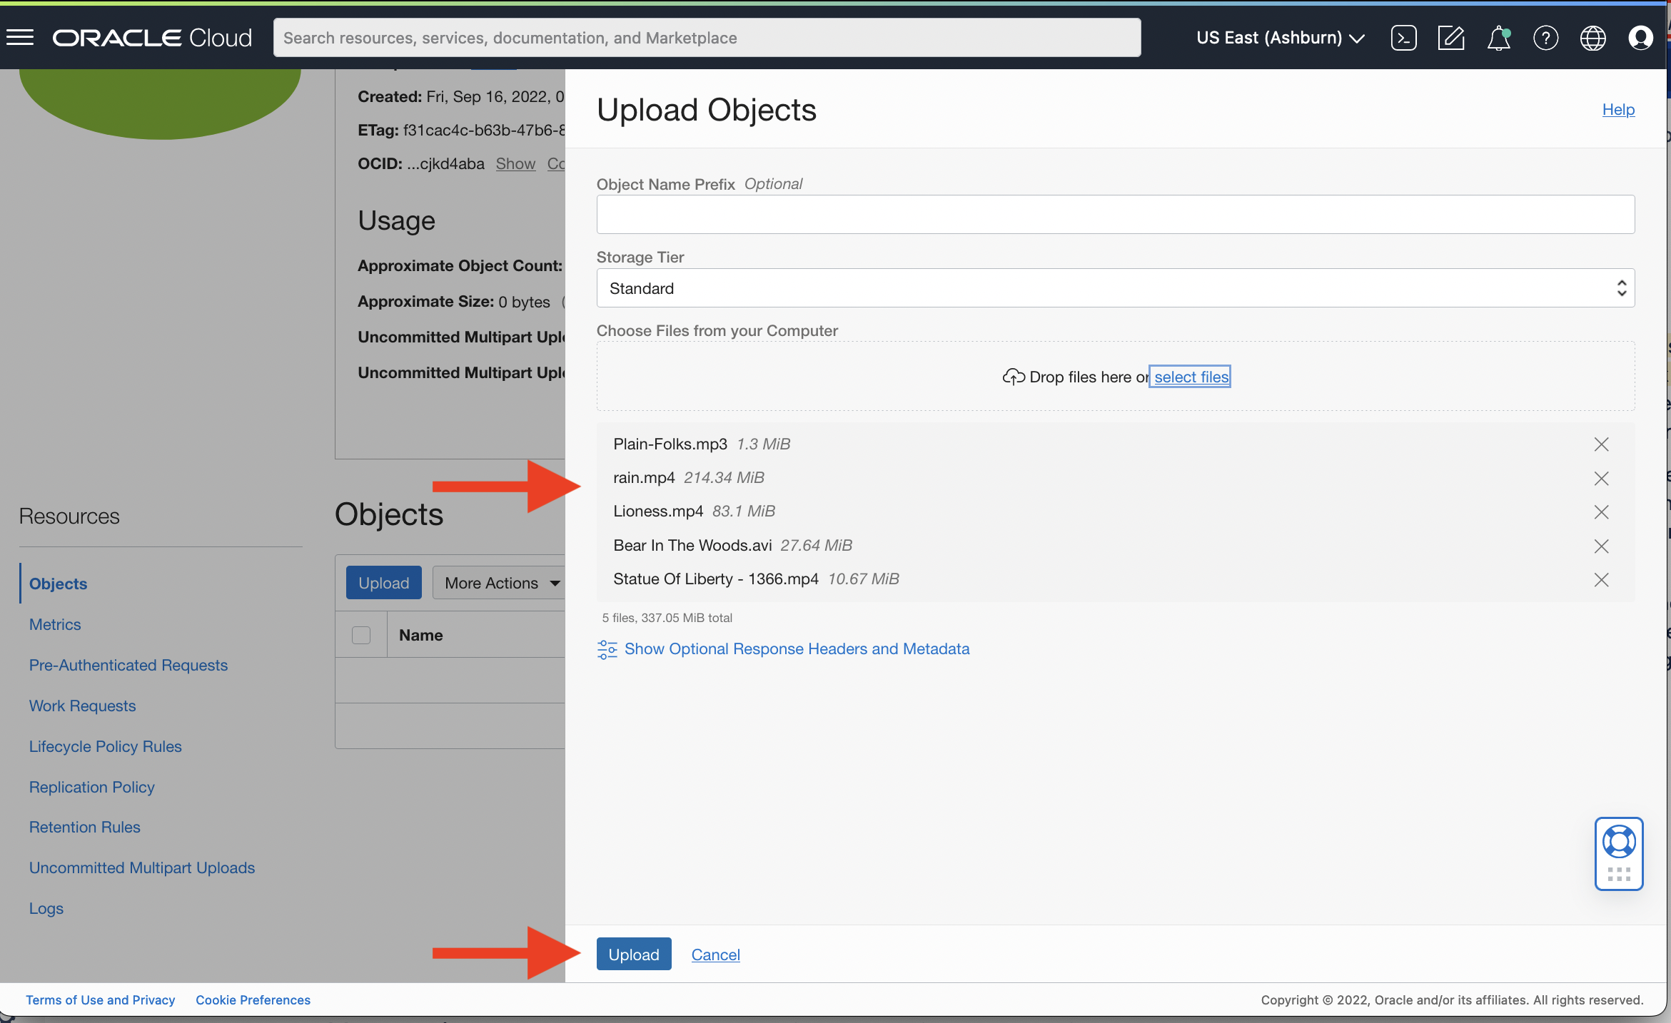Remove Plain-Folks.mp3 from the upload list
Image resolution: width=1671 pixels, height=1023 pixels.
point(1601,444)
